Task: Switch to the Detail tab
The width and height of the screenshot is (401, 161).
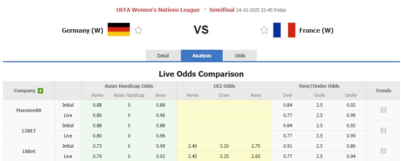Action: tap(163, 55)
